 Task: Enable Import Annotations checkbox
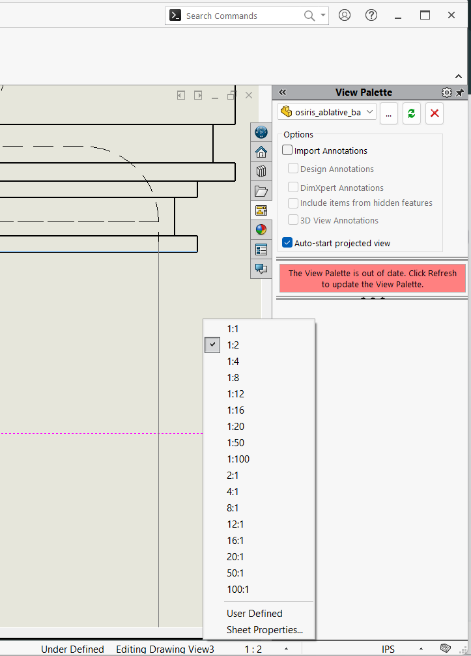point(287,150)
